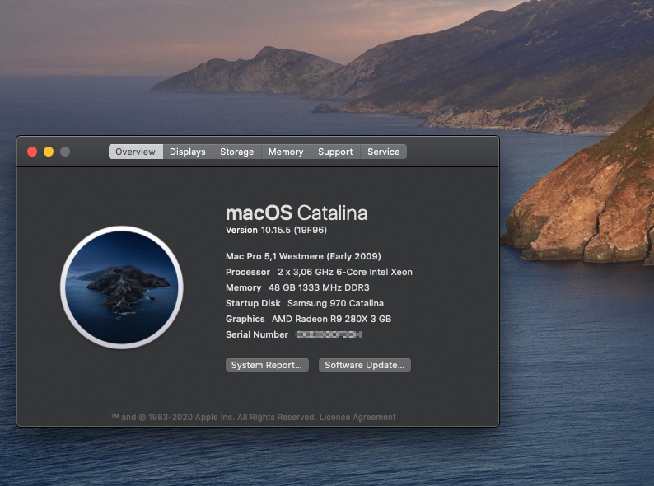Screen dimensions: 654x486
Task: Minimize window with the yellow button
Action: click(49, 152)
